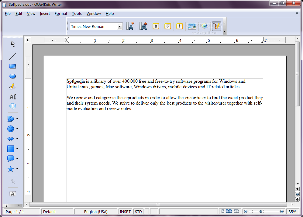Click the grayed-out Points edit tool
This screenshot has width=303, height=217.
(13, 181)
